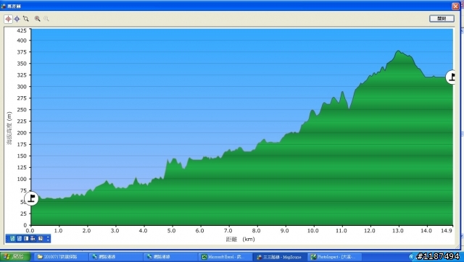Select the red crosshair pointer tool
Screen dimensions: 464x262
click(8, 19)
